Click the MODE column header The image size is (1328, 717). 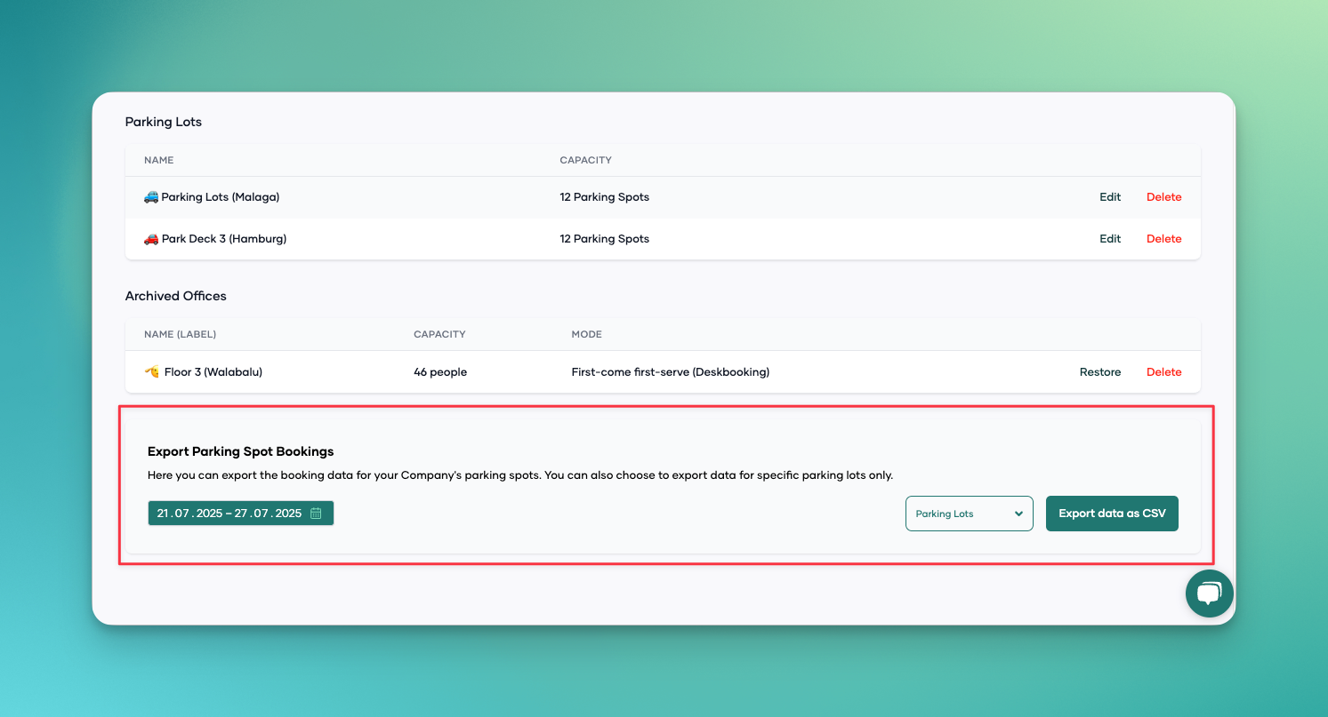click(x=586, y=335)
